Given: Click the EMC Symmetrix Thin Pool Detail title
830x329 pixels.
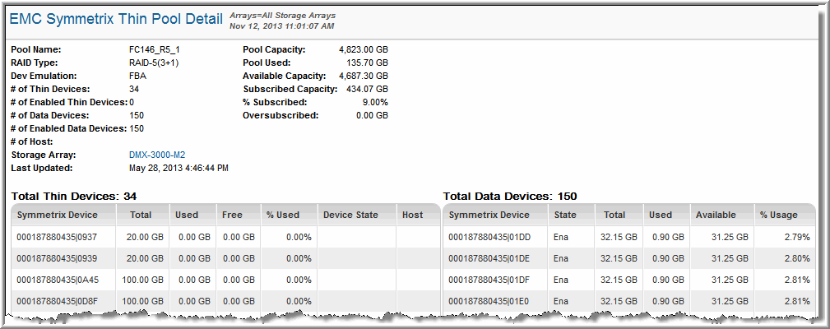Looking at the screenshot, I should tap(116, 18).
